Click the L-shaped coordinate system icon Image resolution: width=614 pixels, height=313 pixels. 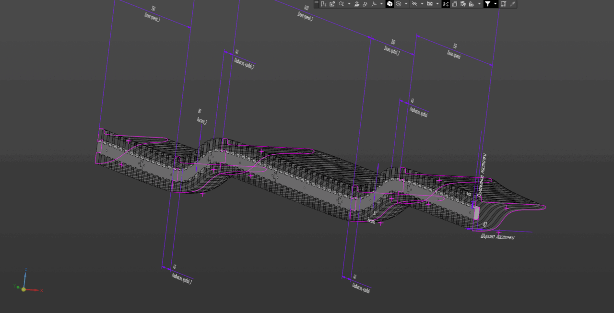324,4
